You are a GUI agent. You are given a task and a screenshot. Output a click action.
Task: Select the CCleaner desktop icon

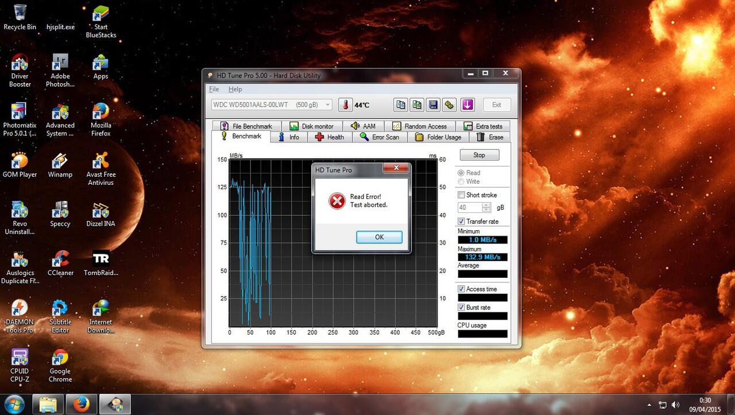coord(60,263)
